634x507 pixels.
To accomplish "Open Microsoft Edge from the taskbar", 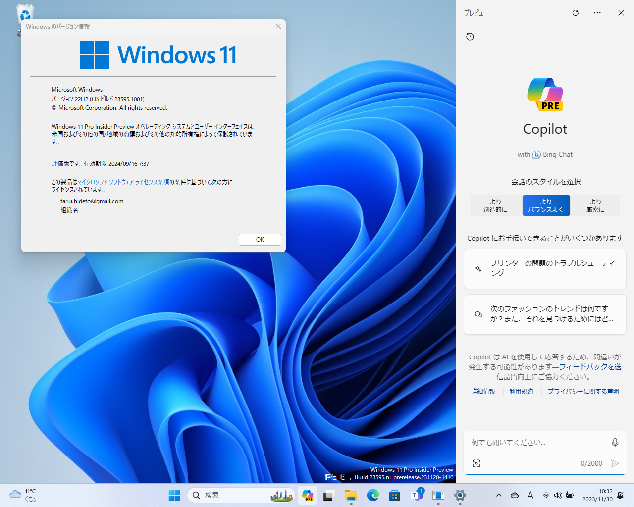I will [x=372, y=495].
